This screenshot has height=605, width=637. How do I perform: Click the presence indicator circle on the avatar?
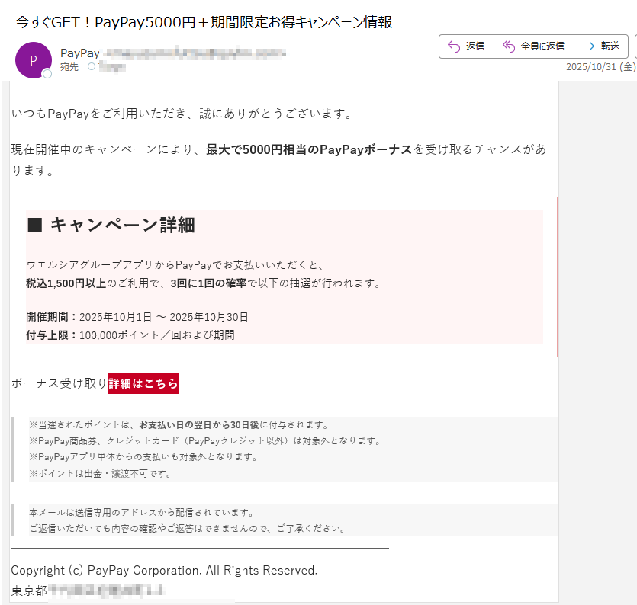tap(46, 74)
